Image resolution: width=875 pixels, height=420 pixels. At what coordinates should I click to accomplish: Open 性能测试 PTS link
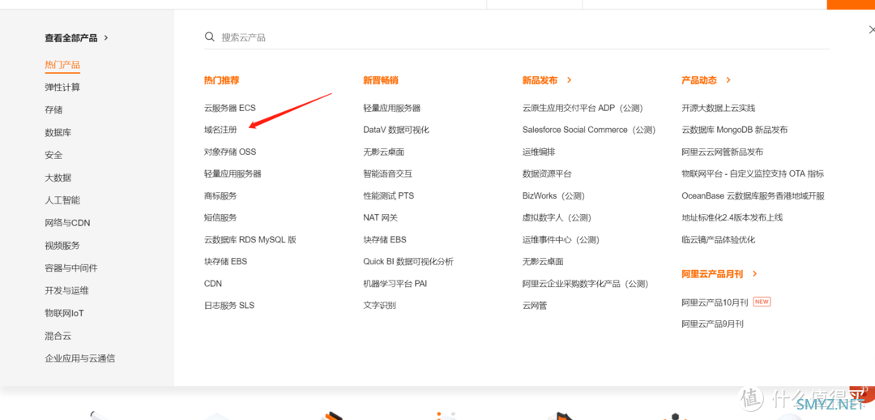pos(388,196)
